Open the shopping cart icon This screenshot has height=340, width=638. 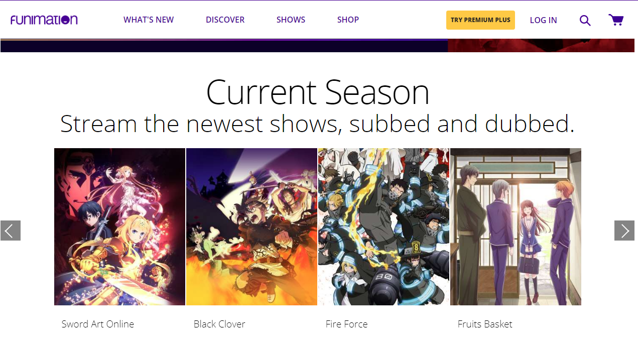(616, 20)
